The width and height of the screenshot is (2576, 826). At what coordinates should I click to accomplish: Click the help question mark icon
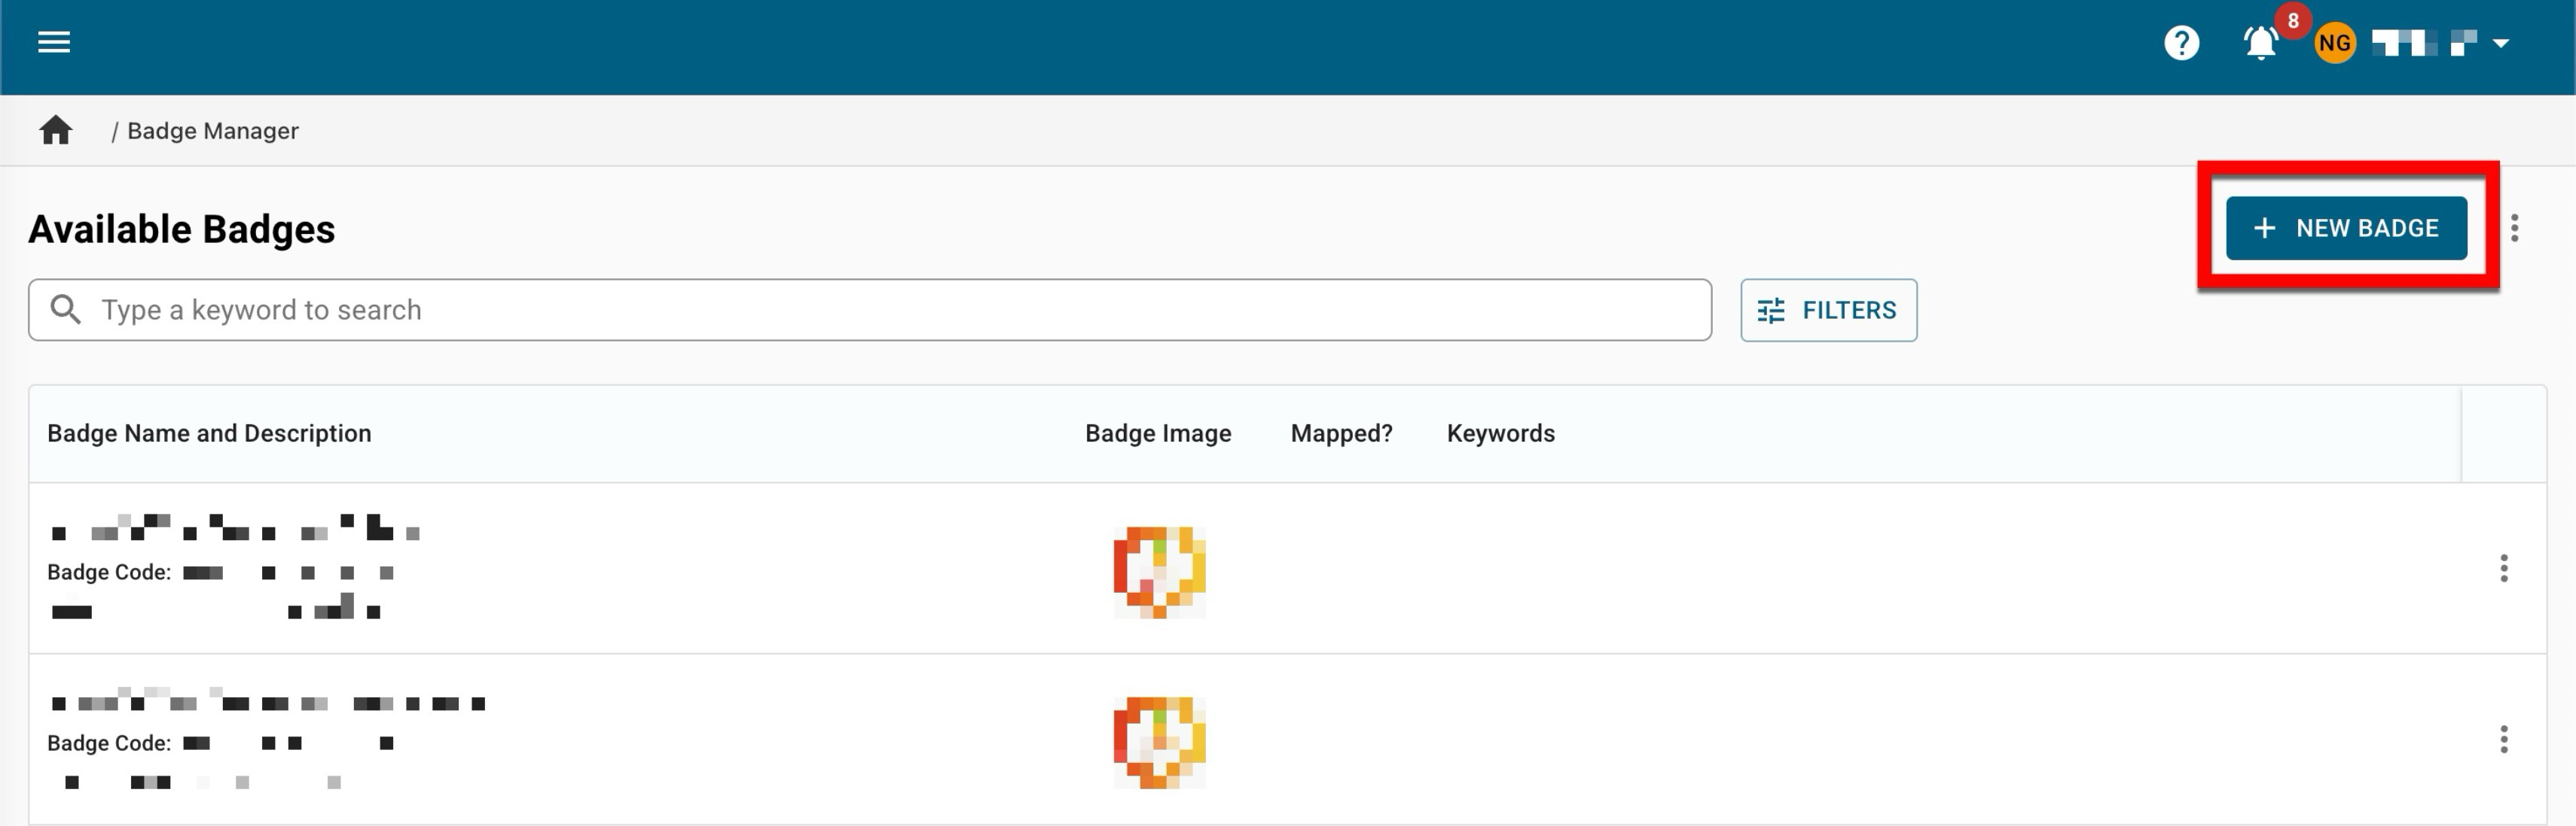click(x=2181, y=43)
